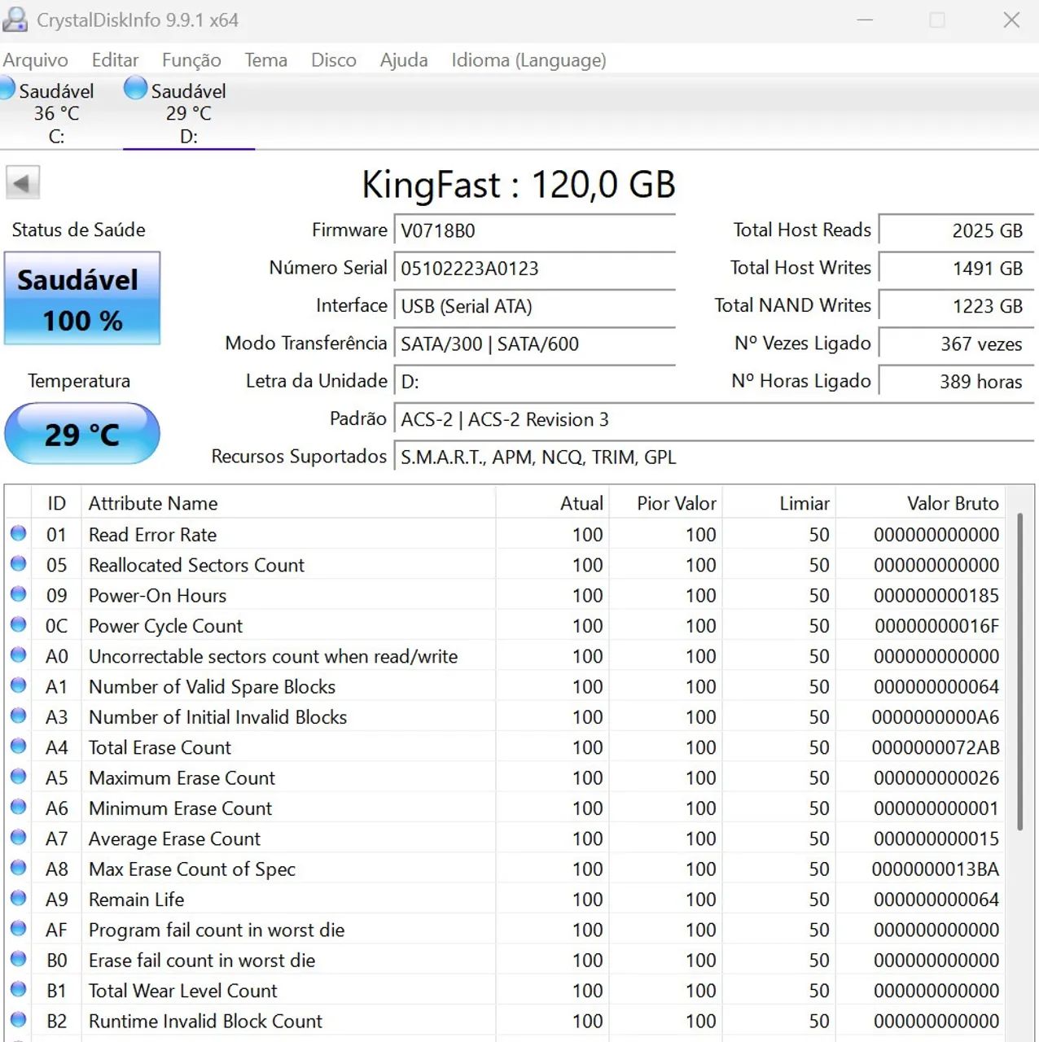Click status orb for Average Erase Count

click(x=18, y=838)
